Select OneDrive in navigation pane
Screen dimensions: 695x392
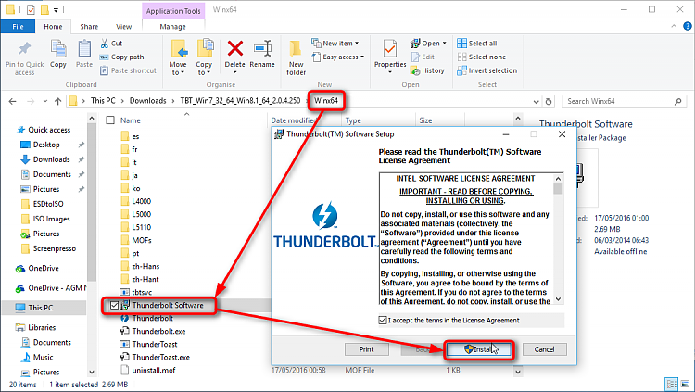click(43, 268)
